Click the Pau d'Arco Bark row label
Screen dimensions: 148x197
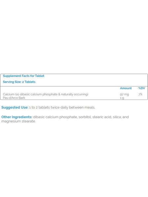pos(14,98)
